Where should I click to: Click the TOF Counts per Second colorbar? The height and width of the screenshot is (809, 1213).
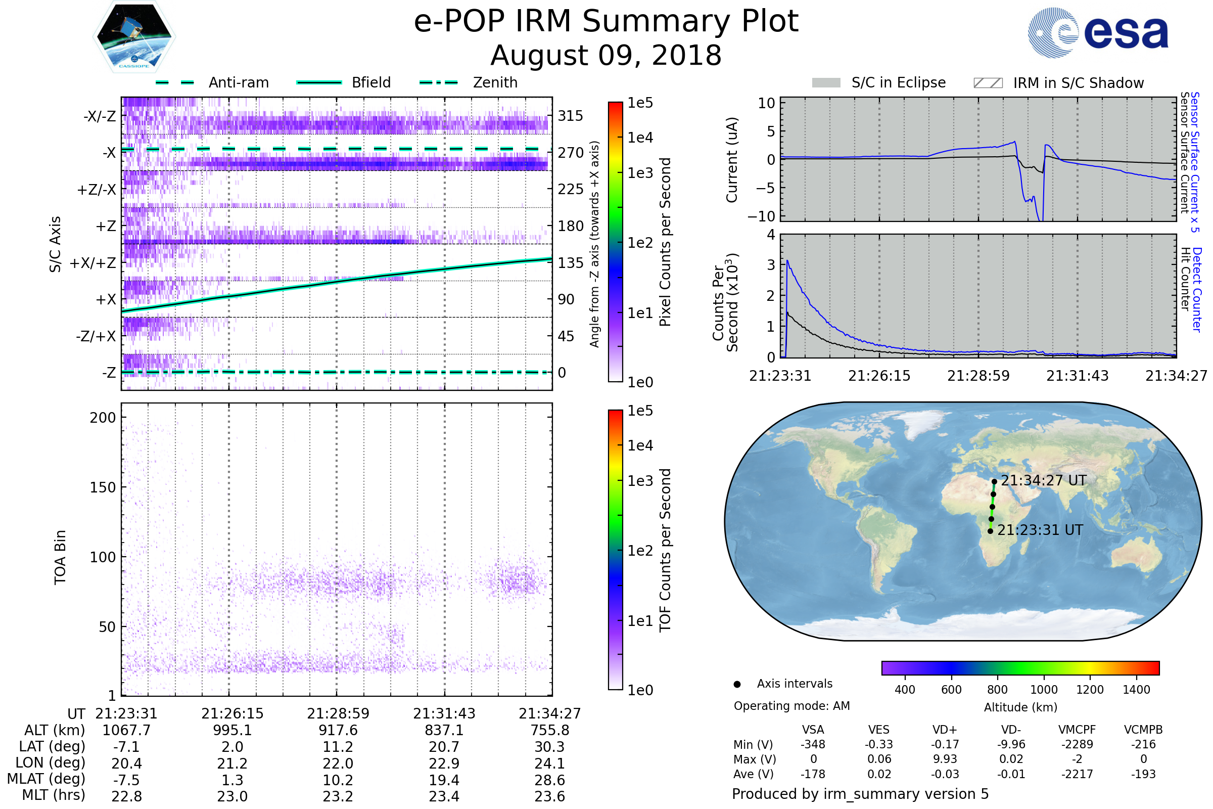615,550
